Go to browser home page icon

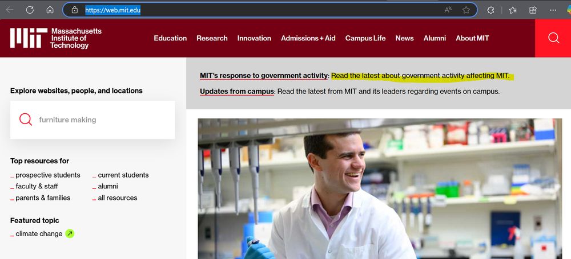50,10
